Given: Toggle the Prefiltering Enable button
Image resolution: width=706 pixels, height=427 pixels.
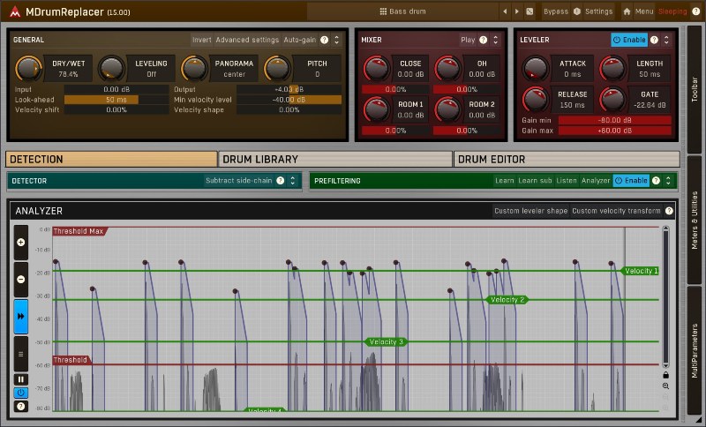Looking at the screenshot, I should tap(630, 180).
